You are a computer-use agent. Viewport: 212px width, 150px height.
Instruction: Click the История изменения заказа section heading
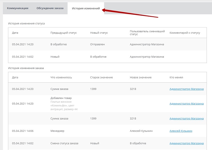click(x=26, y=68)
